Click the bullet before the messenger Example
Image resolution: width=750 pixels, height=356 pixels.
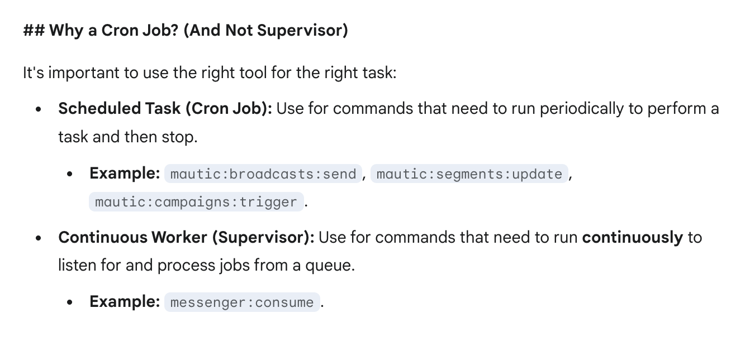[70, 302]
